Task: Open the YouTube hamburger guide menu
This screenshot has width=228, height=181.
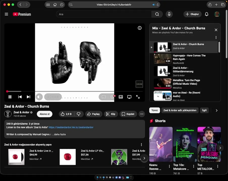Action: click(x=6, y=14)
